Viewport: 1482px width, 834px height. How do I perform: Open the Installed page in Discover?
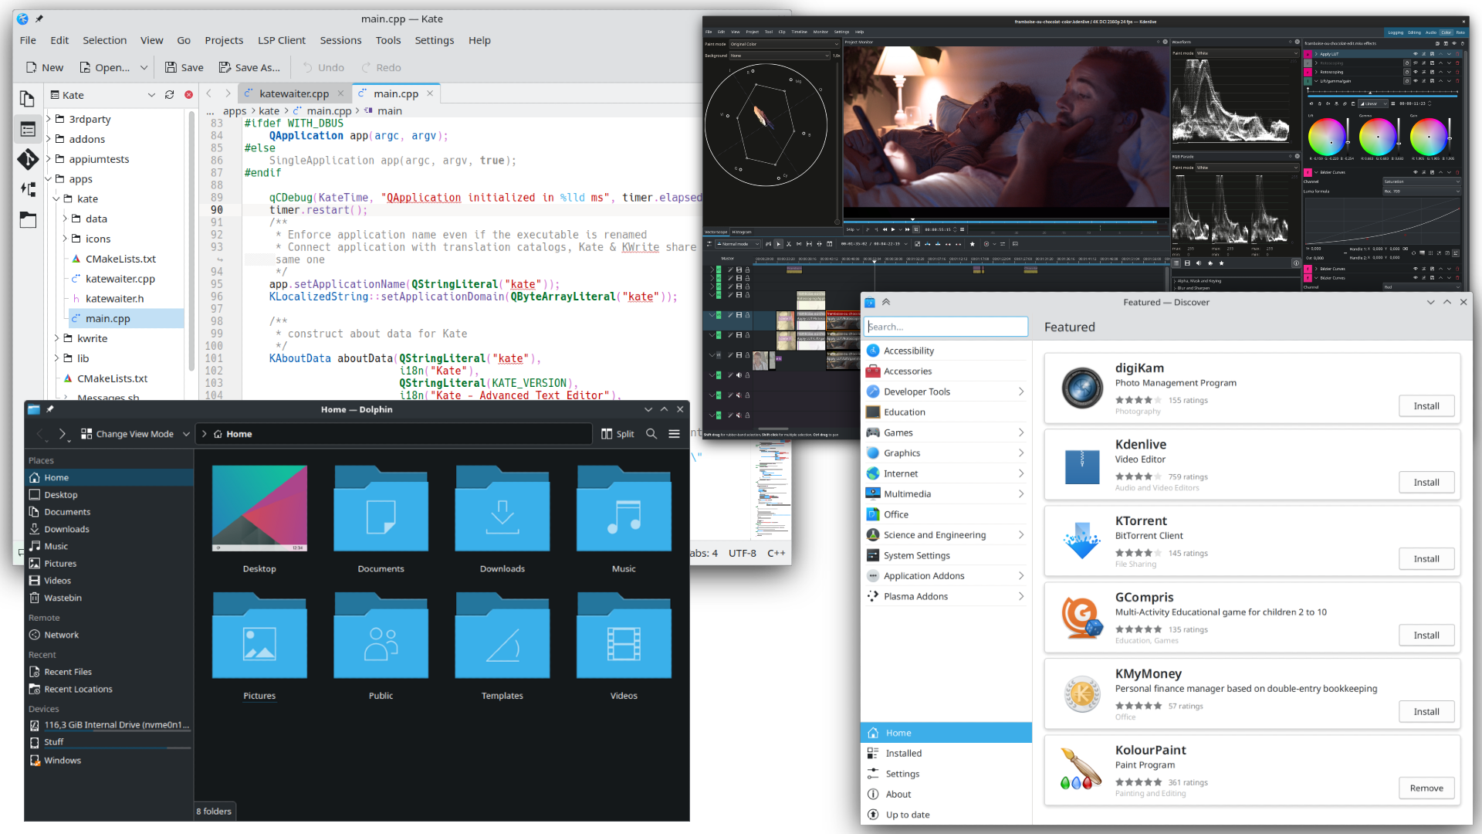pos(946,753)
